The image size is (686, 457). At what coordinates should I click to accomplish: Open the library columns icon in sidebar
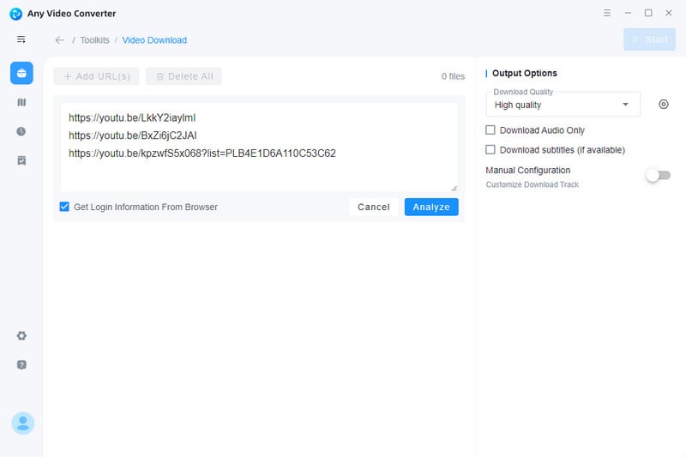(x=21, y=102)
